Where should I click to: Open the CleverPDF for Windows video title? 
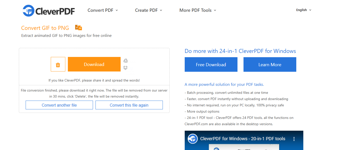coord(243,139)
